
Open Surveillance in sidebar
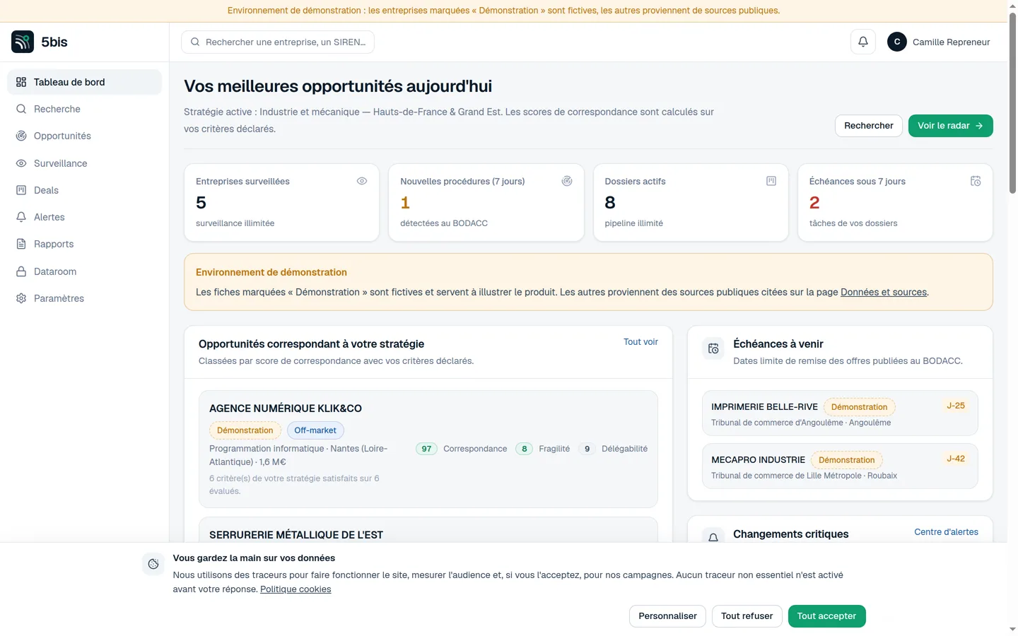coord(84,163)
